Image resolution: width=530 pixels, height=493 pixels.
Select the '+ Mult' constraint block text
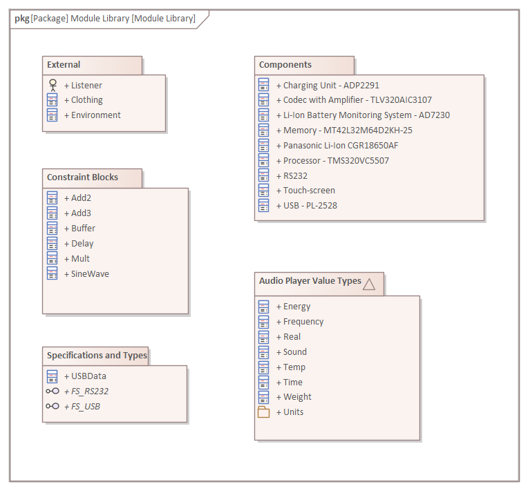coord(77,259)
